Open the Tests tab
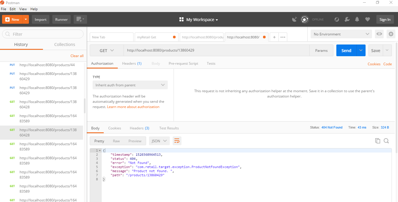The image size is (398, 202). [x=211, y=63]
